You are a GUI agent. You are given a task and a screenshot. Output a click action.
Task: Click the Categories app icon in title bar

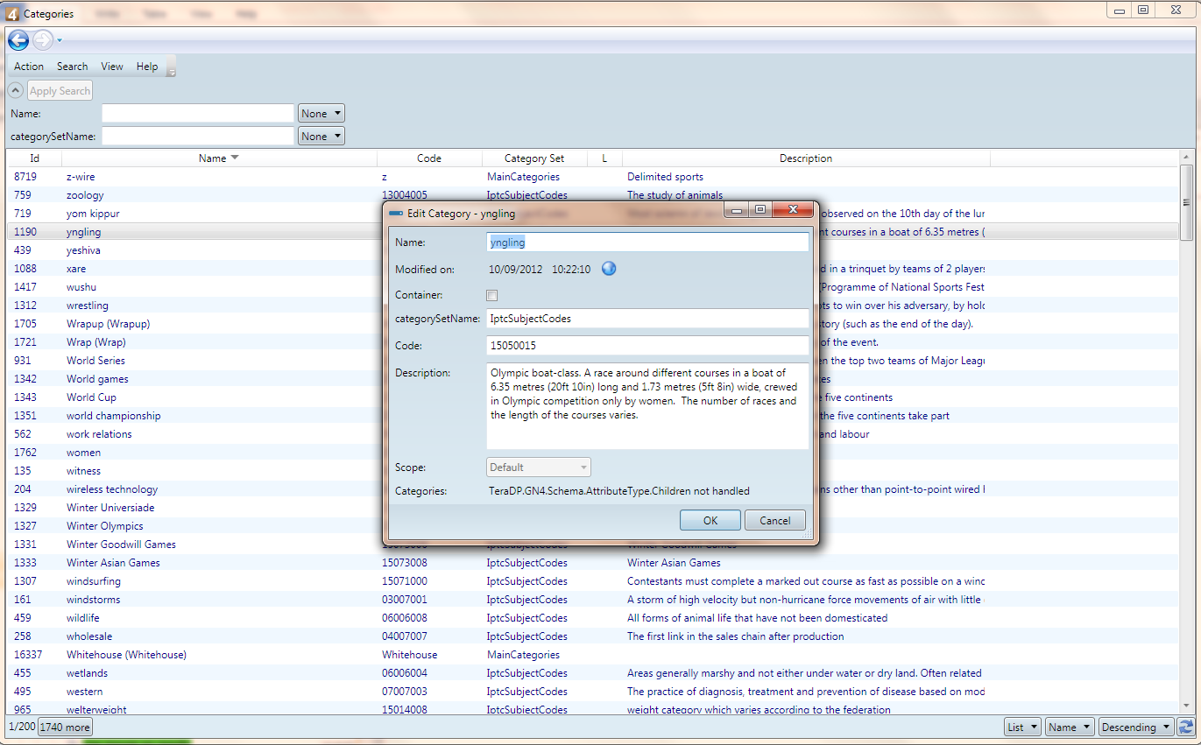tap(12, 13)
